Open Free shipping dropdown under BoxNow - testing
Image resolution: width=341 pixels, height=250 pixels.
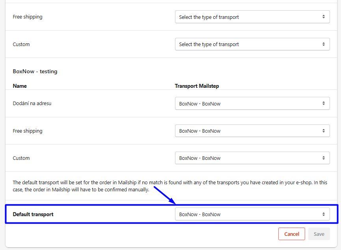(x=252, y=131)
